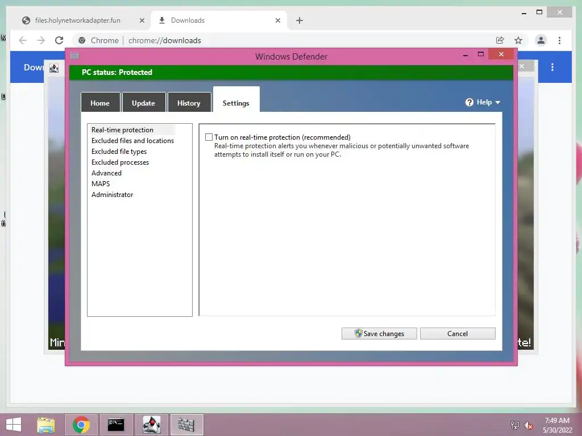582x436 pixels.
Task: Bookmark this page with the star icon
Action: click(x=518, y=40)
